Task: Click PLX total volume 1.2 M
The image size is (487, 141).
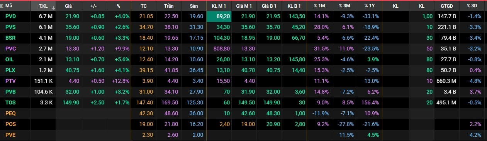Action: click(46, 70)
